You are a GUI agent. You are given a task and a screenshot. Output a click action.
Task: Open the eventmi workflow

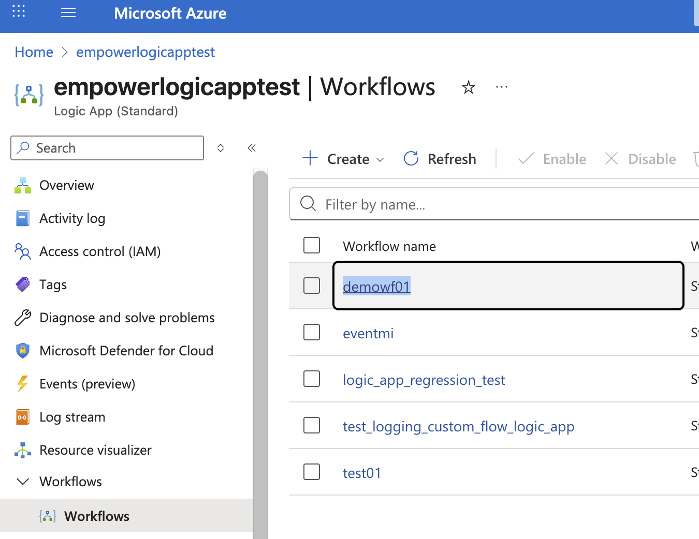coord(368,333)
